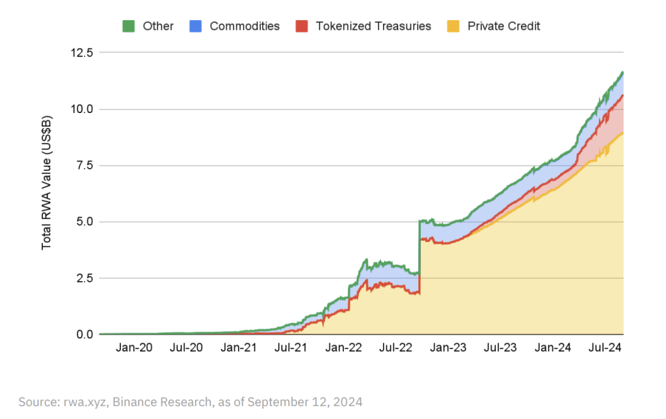Click the Jan-23 x-axis label
666x419 pixels.
(448, 348)
